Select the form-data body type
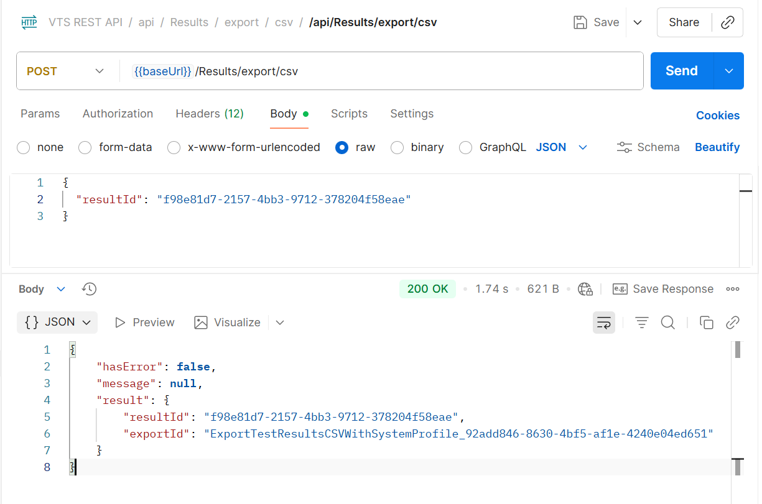 [x=85, y=148]
